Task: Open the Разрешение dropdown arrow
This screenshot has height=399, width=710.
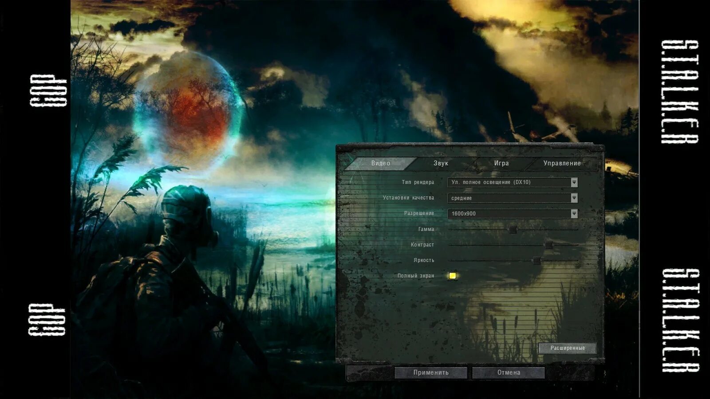Action: click(x=574, y=214)
